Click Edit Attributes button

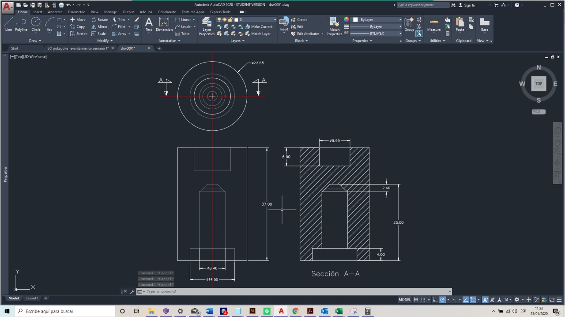[305, 33]
